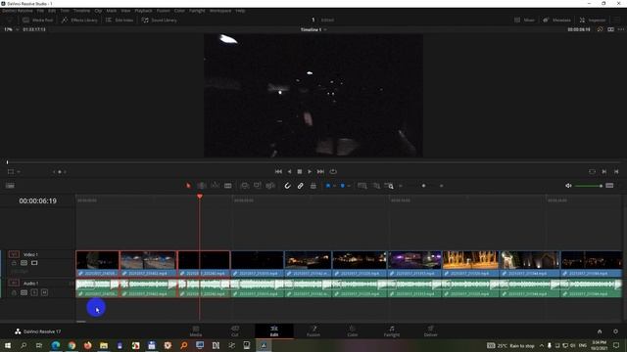The height and width of the screenshot is (352, 627).
Task: Click the Replace Clip icon
Action: 270,186
